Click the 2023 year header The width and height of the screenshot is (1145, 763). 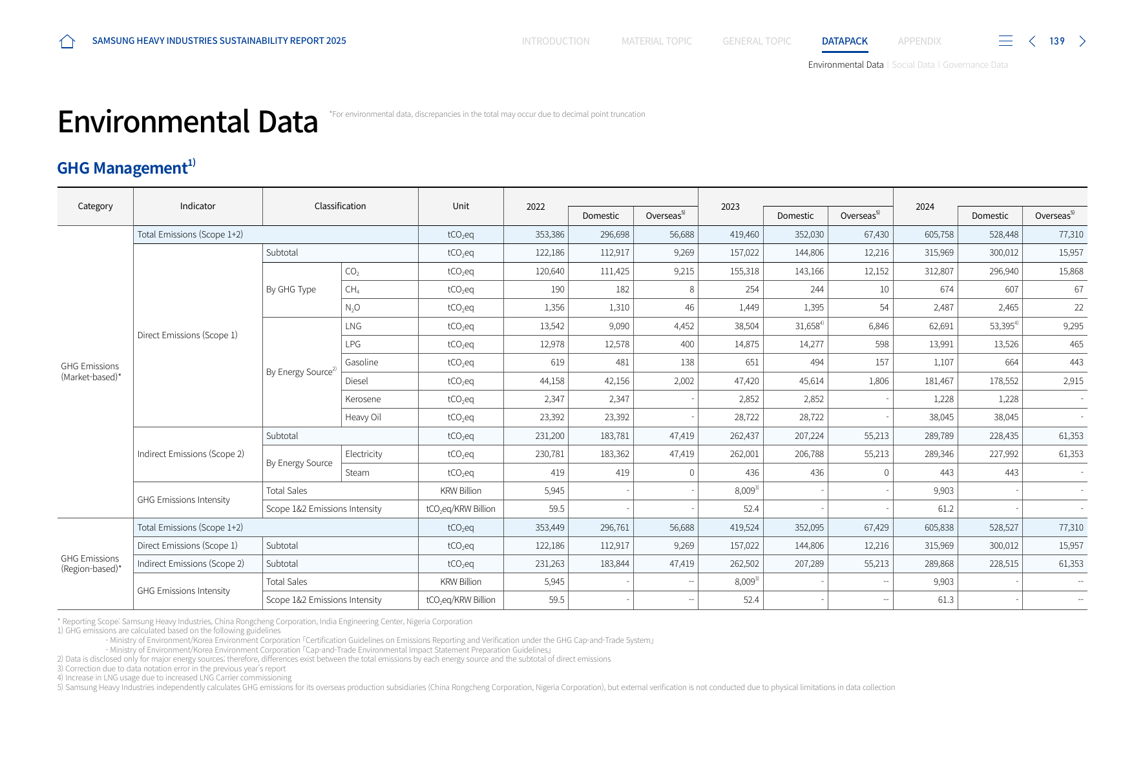[x=730, y=207]
